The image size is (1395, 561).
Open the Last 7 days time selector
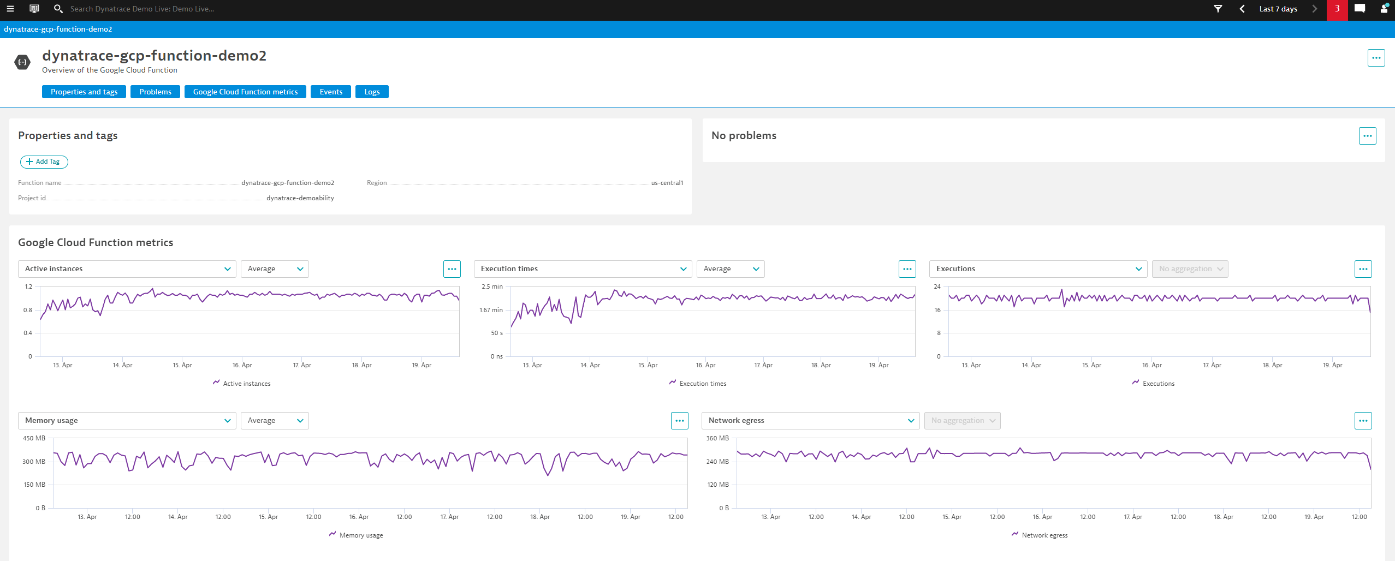1278,9
